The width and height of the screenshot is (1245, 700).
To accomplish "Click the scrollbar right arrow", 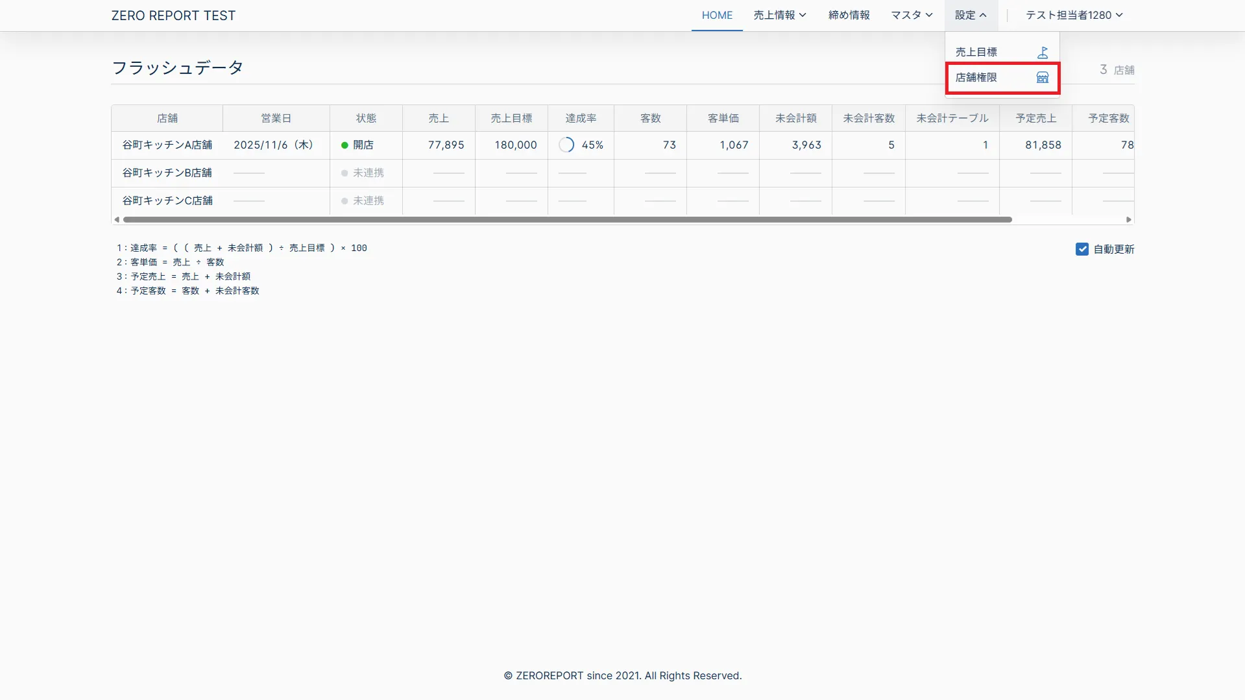I will coord(1129,220).
